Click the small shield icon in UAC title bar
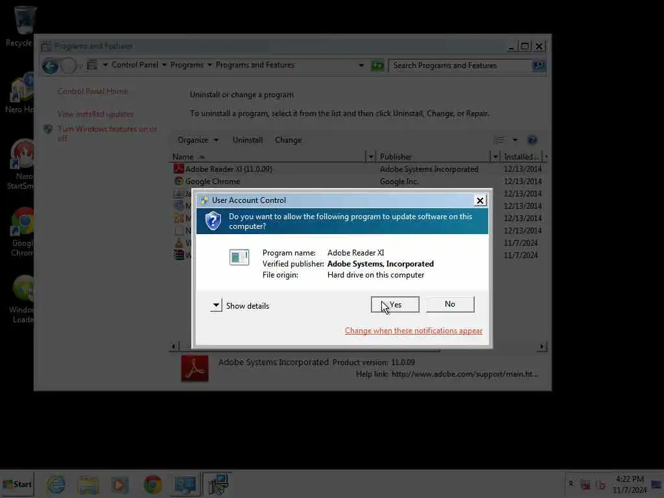 pyautogui.click(x=204, y=200)
